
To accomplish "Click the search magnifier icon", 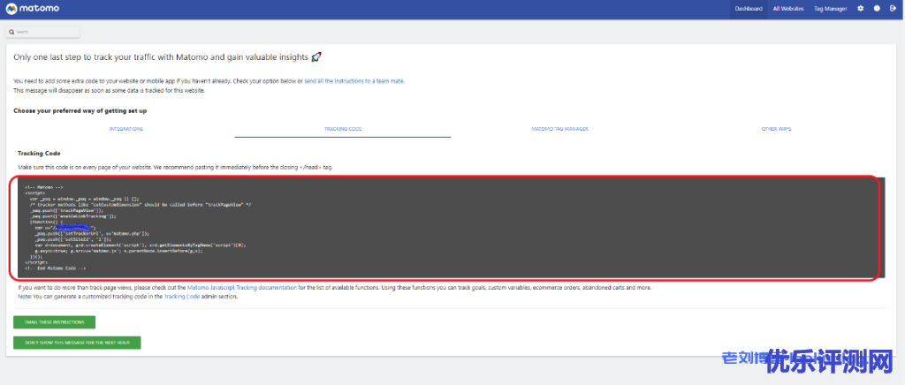I will (x=11, y=32).
